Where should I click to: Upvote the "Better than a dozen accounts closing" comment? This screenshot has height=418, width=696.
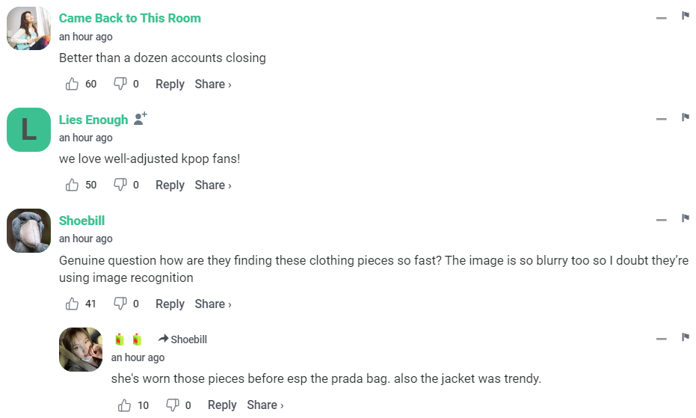pyautogui.click(x=73, y=84)
